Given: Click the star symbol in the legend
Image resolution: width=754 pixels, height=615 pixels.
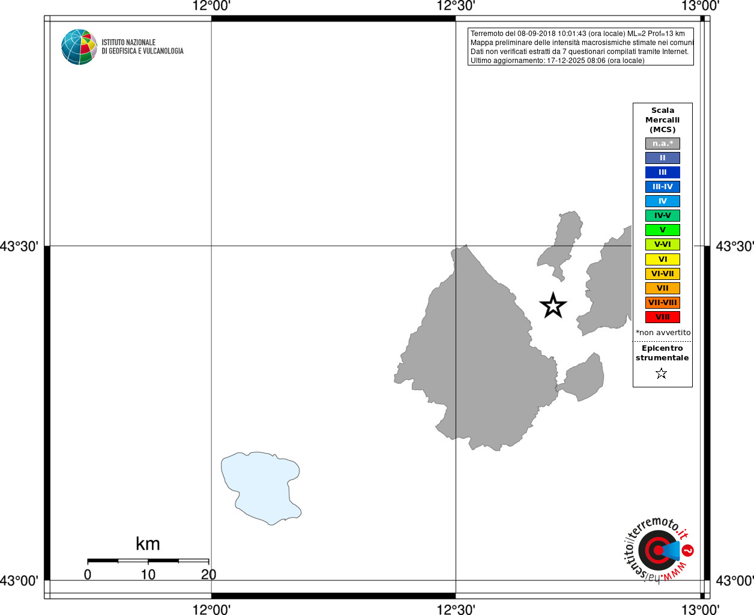Looking at the screenshot, I should 662,374.
